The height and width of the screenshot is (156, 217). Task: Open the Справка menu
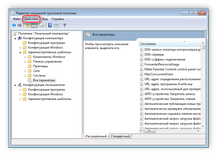[58, 19]
